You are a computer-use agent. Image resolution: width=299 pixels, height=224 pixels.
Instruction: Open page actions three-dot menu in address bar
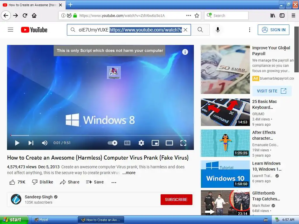[x=188, y=15]
